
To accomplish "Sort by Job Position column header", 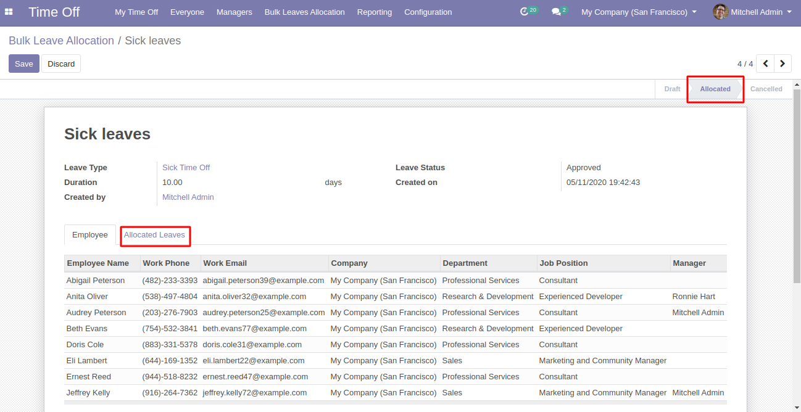I will 604,263.
